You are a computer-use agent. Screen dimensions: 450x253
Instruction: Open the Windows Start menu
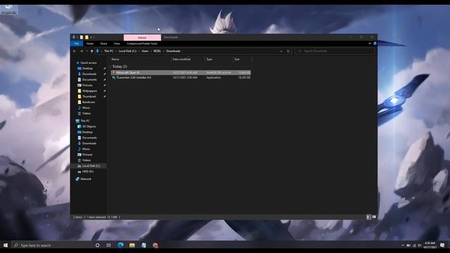click(x=6, y=245)
